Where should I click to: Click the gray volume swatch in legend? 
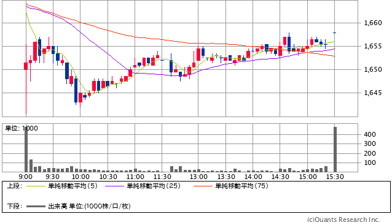click(x=36, y=206)
